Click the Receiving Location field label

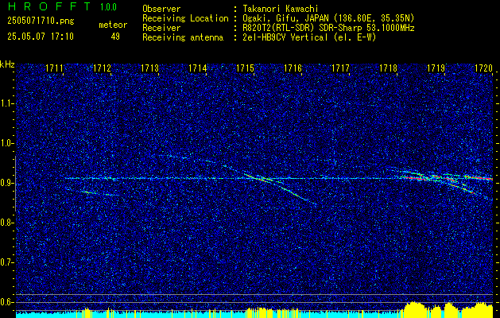tap(185, 18)
